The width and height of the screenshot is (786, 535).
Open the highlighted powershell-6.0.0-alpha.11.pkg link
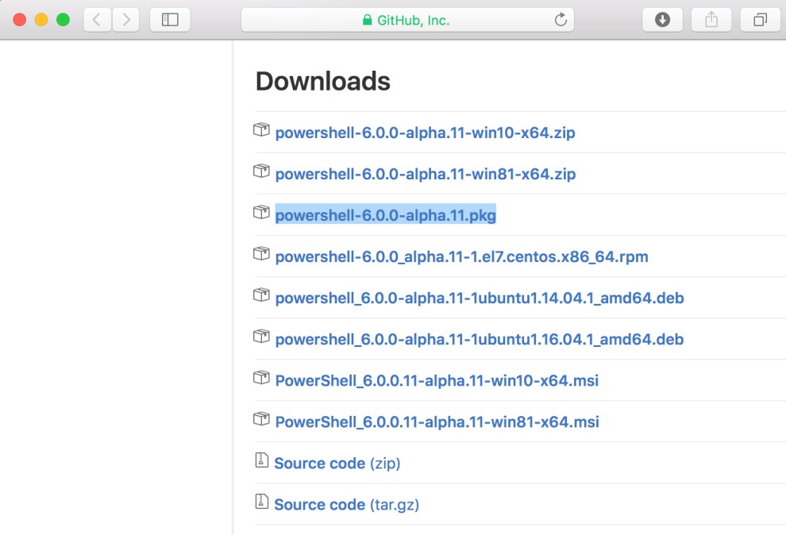pos(385,215)
